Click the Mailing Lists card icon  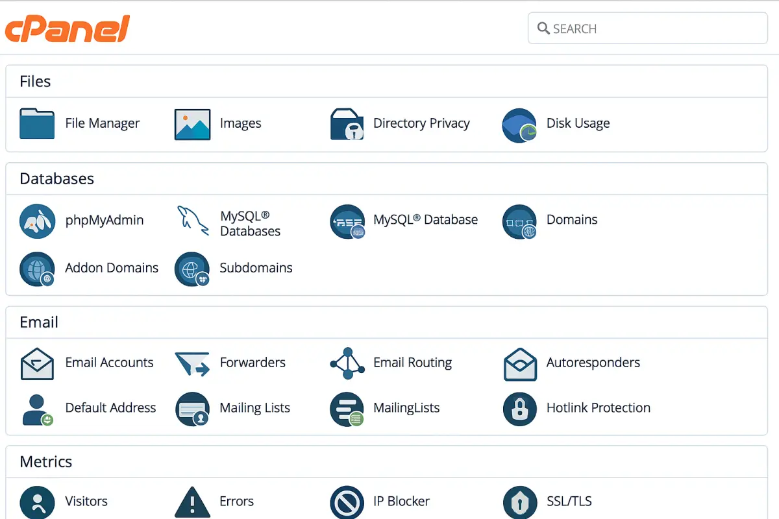(192, 409)
